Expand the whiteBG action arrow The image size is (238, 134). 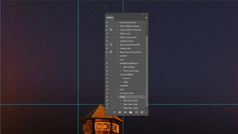(117, 56)
